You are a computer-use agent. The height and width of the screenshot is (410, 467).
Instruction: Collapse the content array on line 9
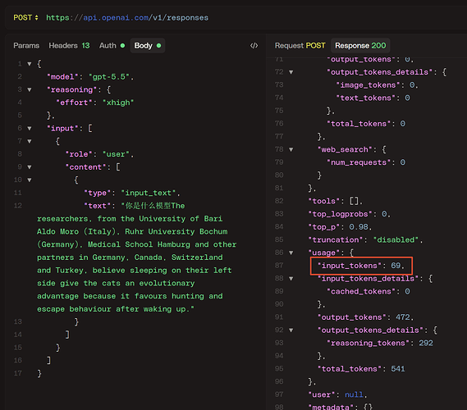coord(30,167)
